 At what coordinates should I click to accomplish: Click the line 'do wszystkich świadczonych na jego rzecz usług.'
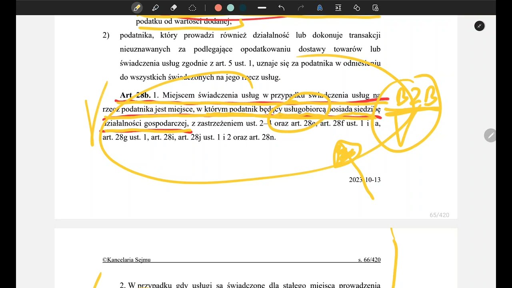[x=200, y=77]
